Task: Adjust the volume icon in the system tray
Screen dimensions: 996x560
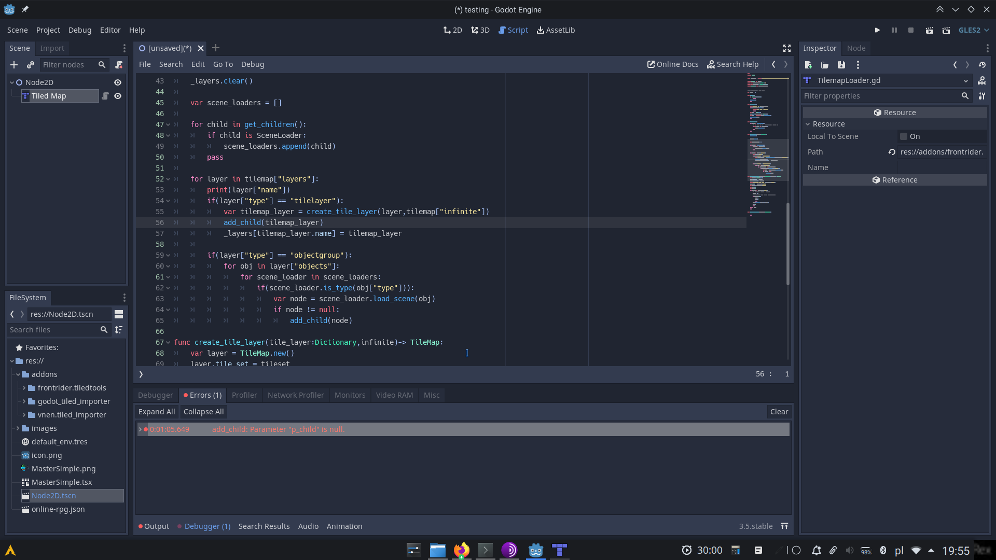Action: 850,550
